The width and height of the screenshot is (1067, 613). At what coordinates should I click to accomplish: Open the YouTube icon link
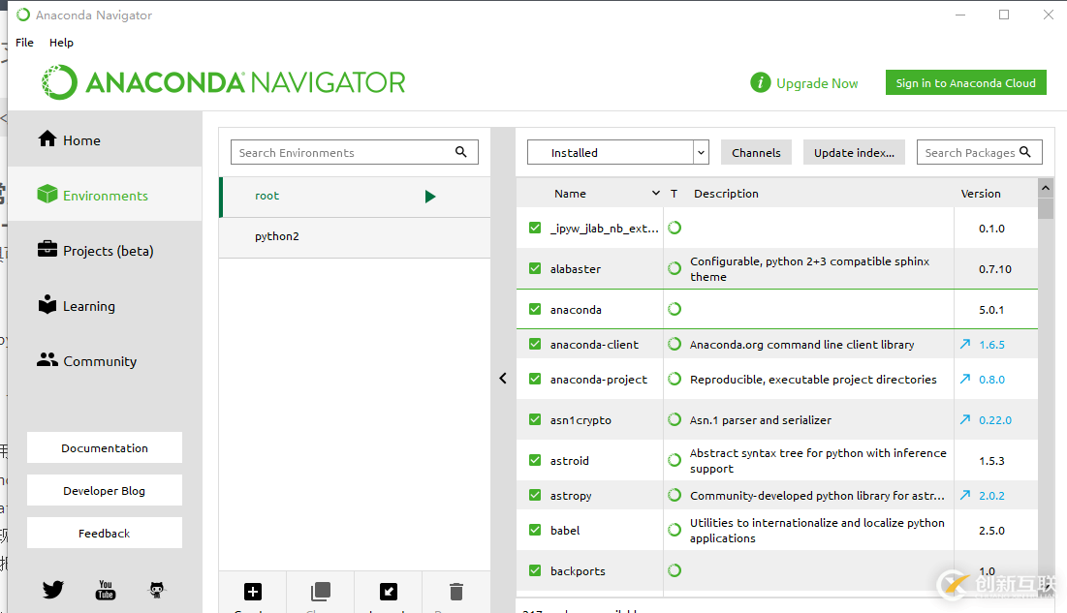pos(106,590)
